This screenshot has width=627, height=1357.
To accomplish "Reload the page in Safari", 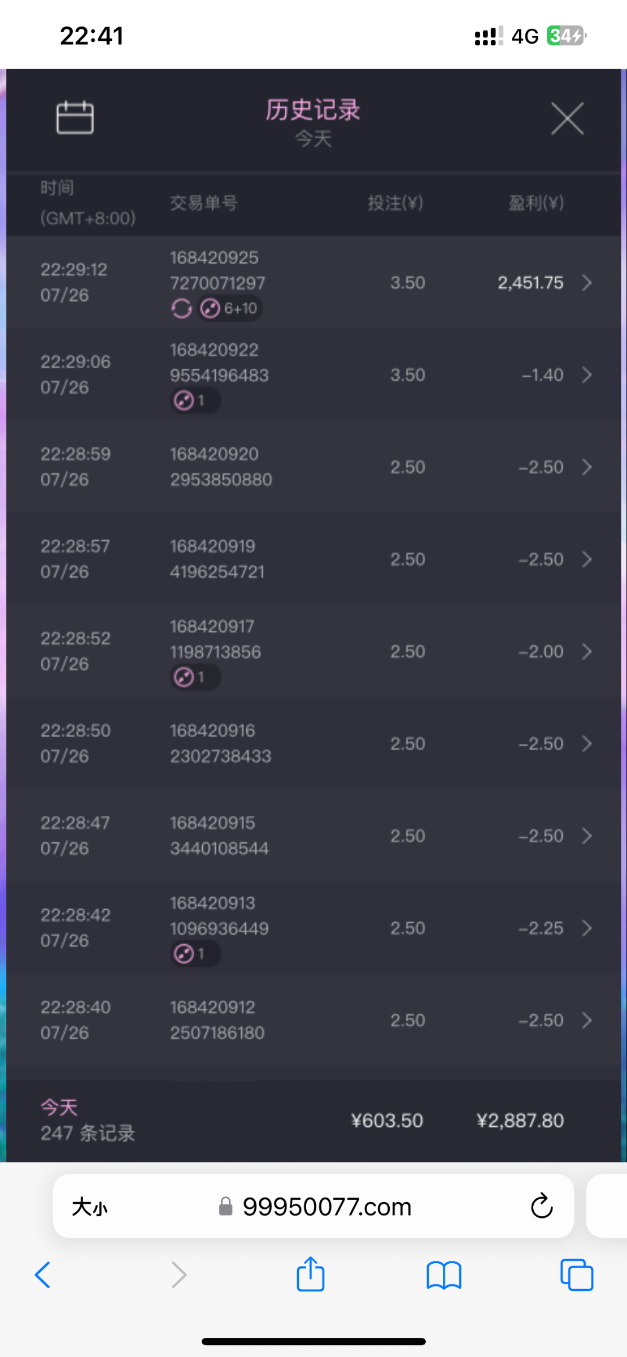I will (541, 1207).
